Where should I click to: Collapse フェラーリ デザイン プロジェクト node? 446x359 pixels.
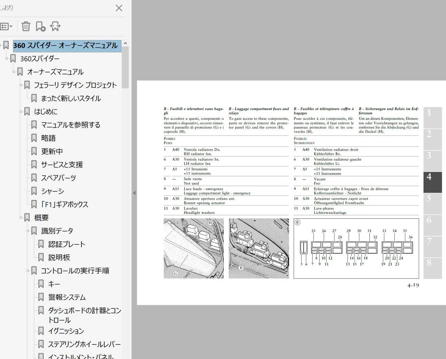point(21,85)
